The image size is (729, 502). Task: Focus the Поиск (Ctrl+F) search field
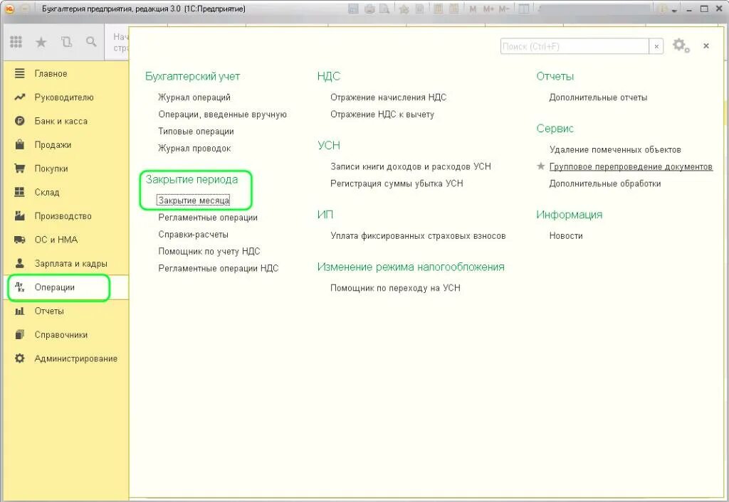tap(575, 46)
